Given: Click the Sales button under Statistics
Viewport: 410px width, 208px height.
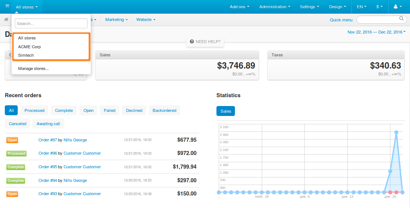Looking at the screenshot, I should (x=226, y=111).
